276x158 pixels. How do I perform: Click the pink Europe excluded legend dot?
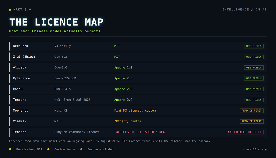(81, 149)
